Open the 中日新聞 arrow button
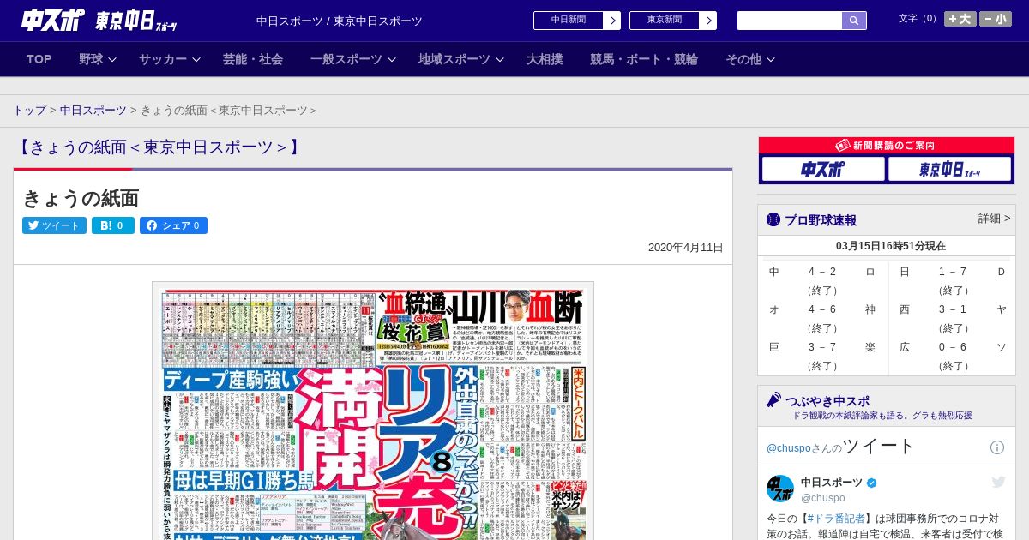The width and height of the screenshot is (1029, 540). tap(611, 21)
